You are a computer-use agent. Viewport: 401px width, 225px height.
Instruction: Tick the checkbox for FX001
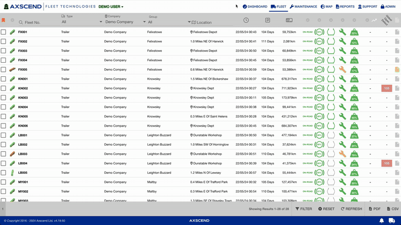pos(4,32)
